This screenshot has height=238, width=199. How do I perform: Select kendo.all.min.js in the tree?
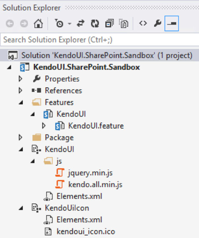point(95,185)
